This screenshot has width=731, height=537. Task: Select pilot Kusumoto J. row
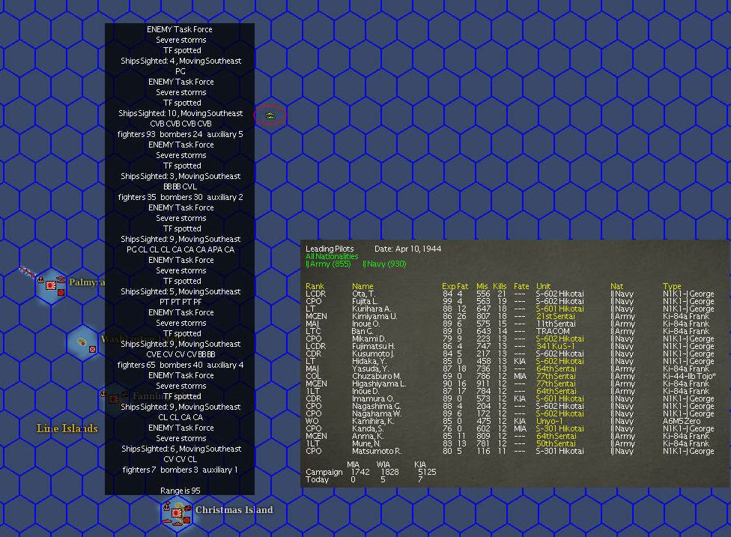(x=510, y=354)
